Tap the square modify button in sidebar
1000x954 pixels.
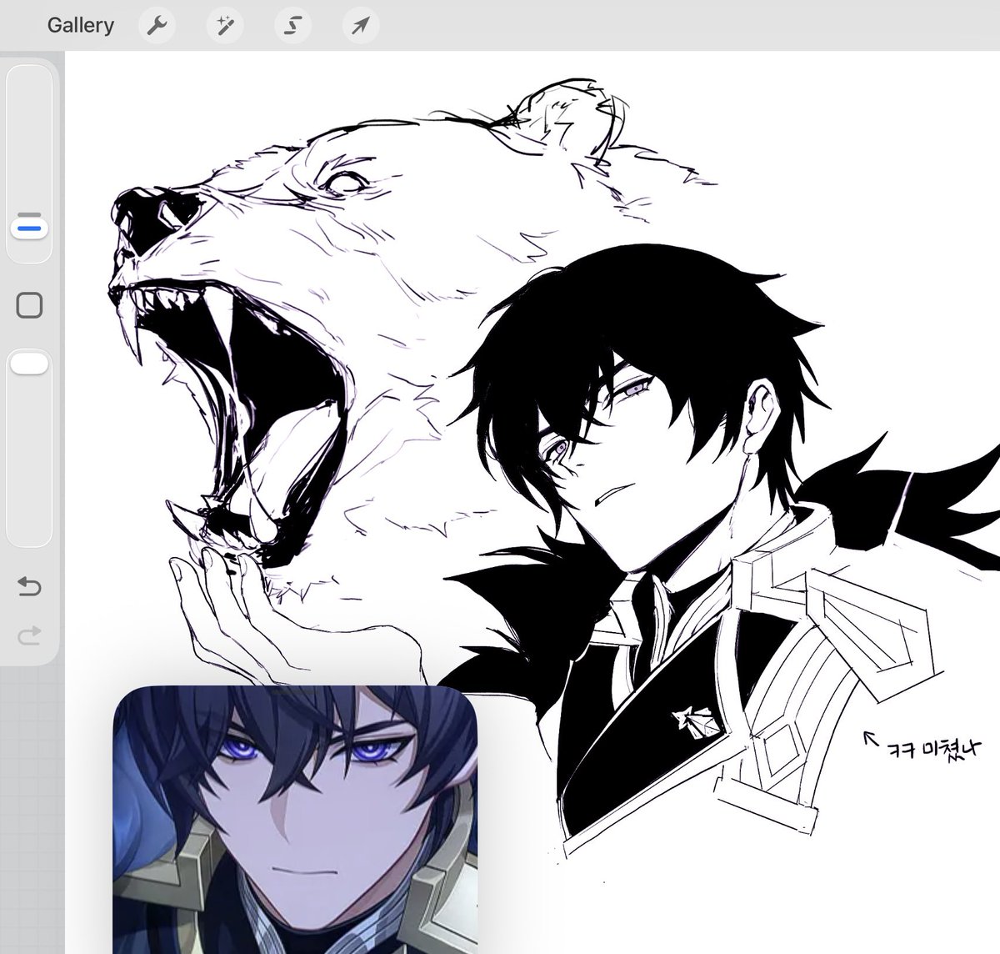coord(29,305)
